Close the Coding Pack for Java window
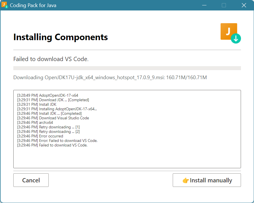Screen dimensions: 254x203 pyautogui.click(x=244, y=5)
